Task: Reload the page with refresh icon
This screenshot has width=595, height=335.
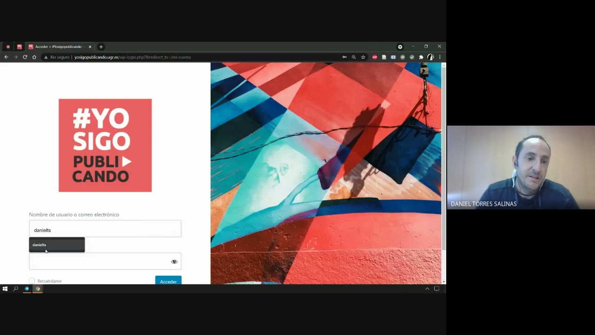Action: [25, 57]
